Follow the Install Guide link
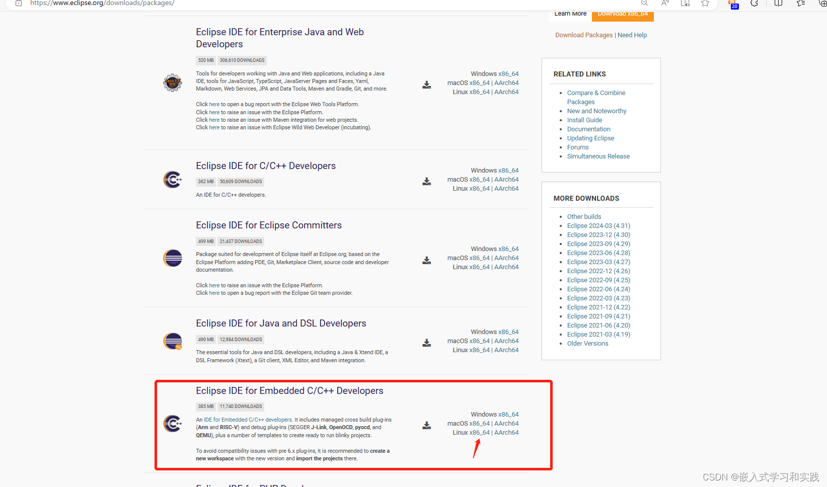This screenshot has height=487, width=827. point(584,120)
